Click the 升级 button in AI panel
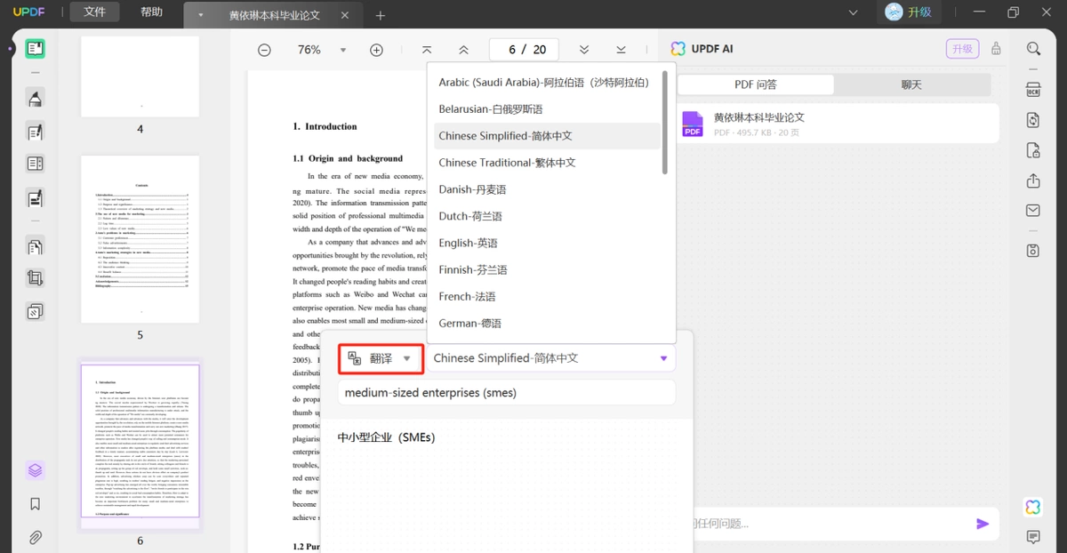 (x=962, y=49)
